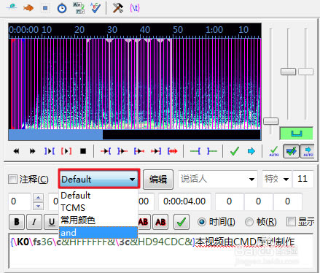The image size is (320, 273).
Task: Go to next line blue arrow
Action: pos(251,151)
